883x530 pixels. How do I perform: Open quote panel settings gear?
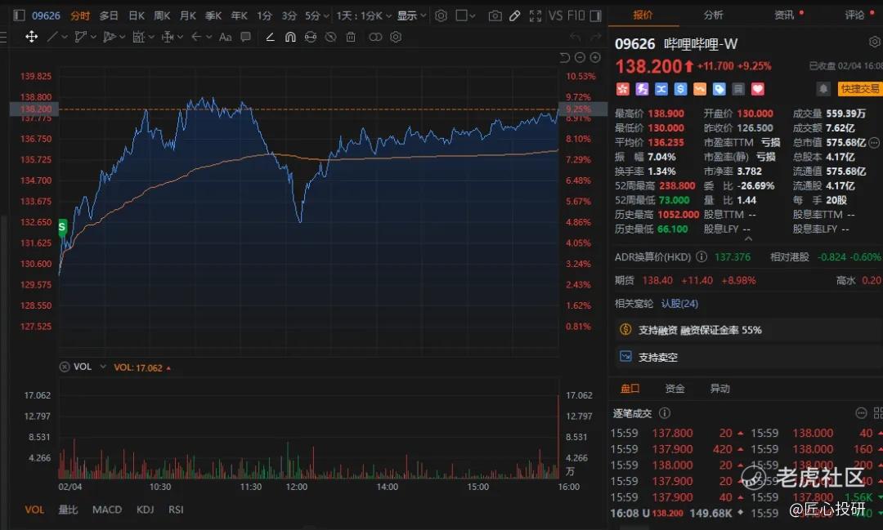pyautogui.click(x=875, y=42)
